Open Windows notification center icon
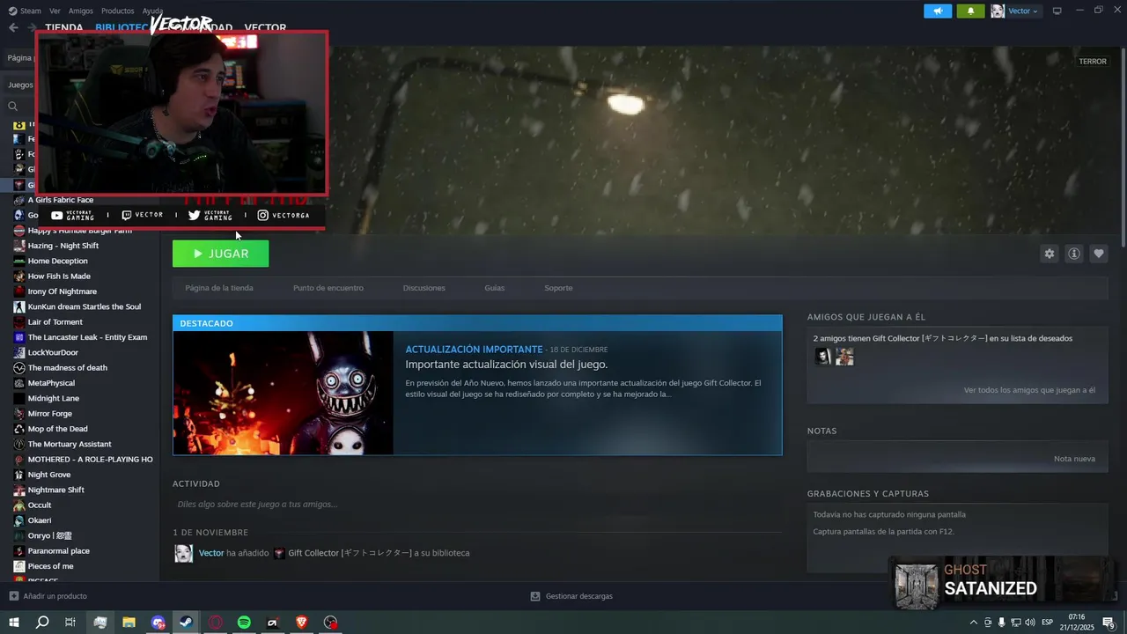The width and height of the screenshot is (1127, 634). (x=1109, y=623)
